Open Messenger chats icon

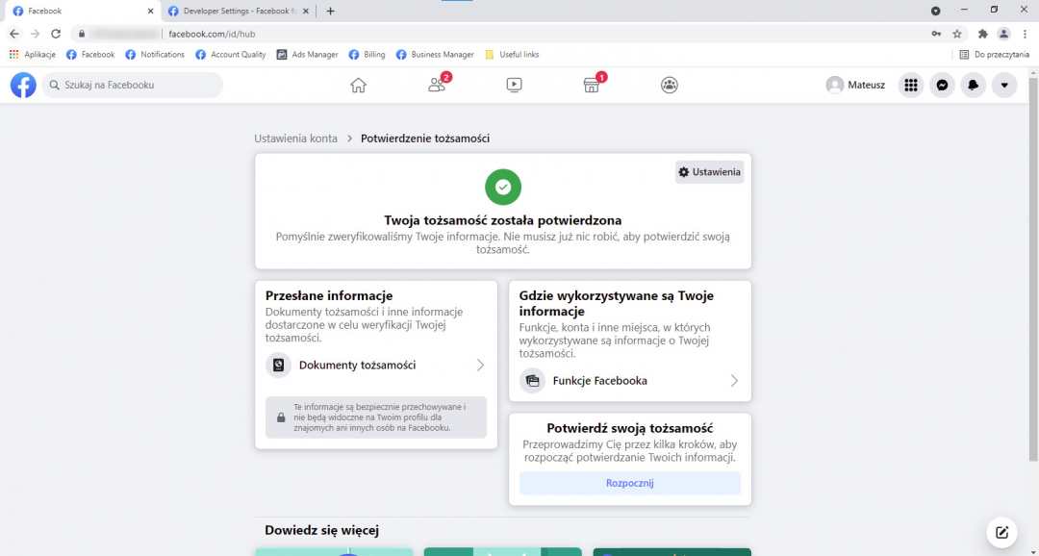[x=943, y=85]
